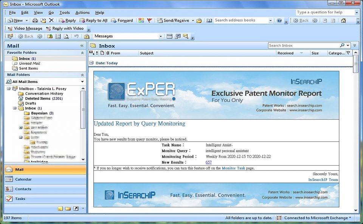363x224 pixels.
Task: Click the Refresh icon in the Web toolbar
Action: 333,20
